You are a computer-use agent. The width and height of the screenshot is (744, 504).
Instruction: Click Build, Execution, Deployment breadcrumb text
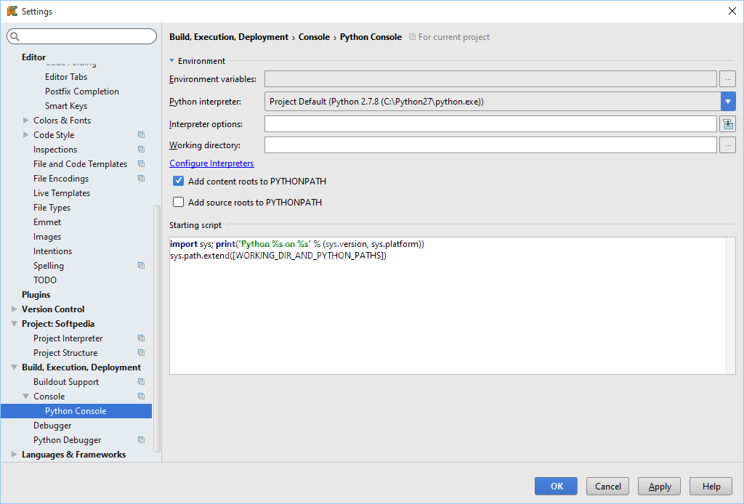229,37
